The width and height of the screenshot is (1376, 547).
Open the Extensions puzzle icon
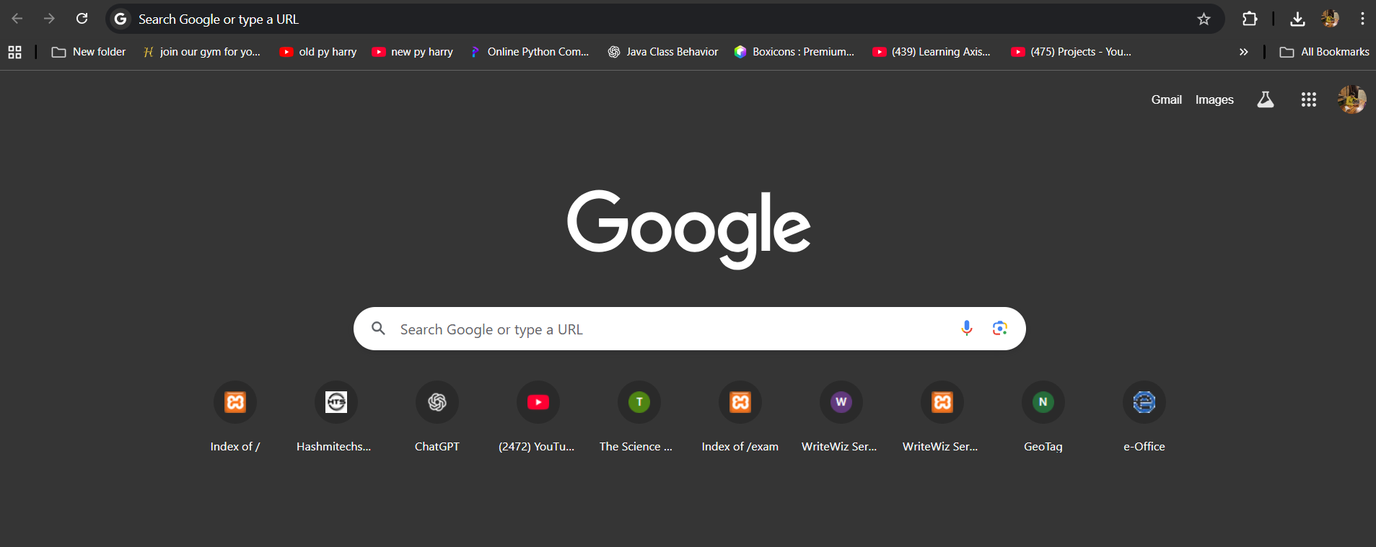coord(1249,19)
